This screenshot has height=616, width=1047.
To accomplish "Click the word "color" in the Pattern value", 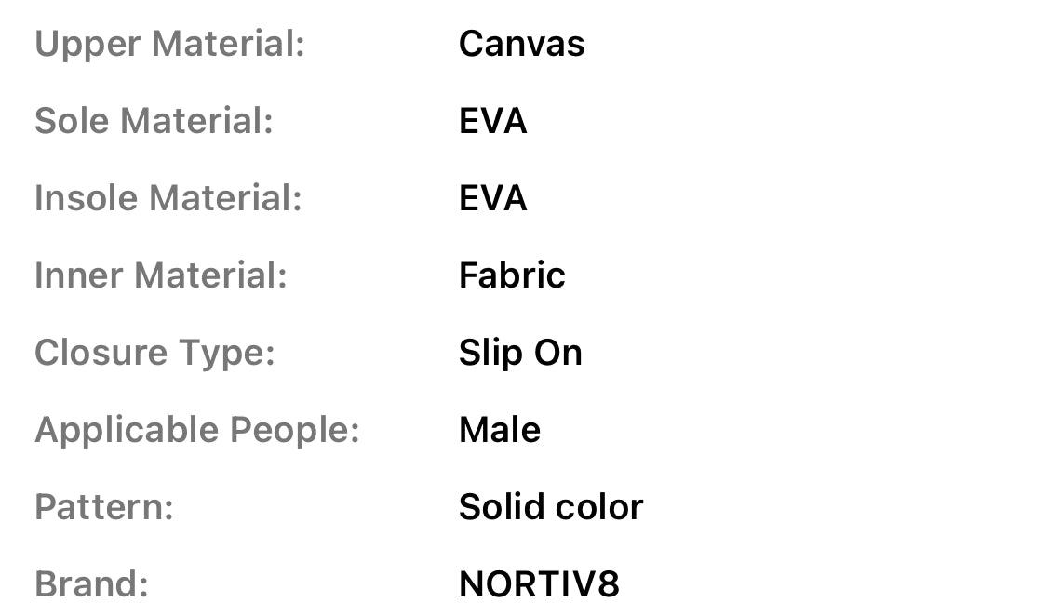I will 600,507.
